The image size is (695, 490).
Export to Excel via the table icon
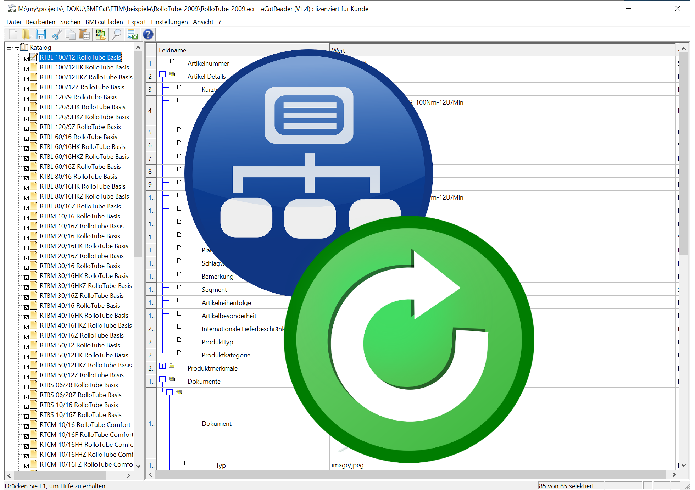132,34
